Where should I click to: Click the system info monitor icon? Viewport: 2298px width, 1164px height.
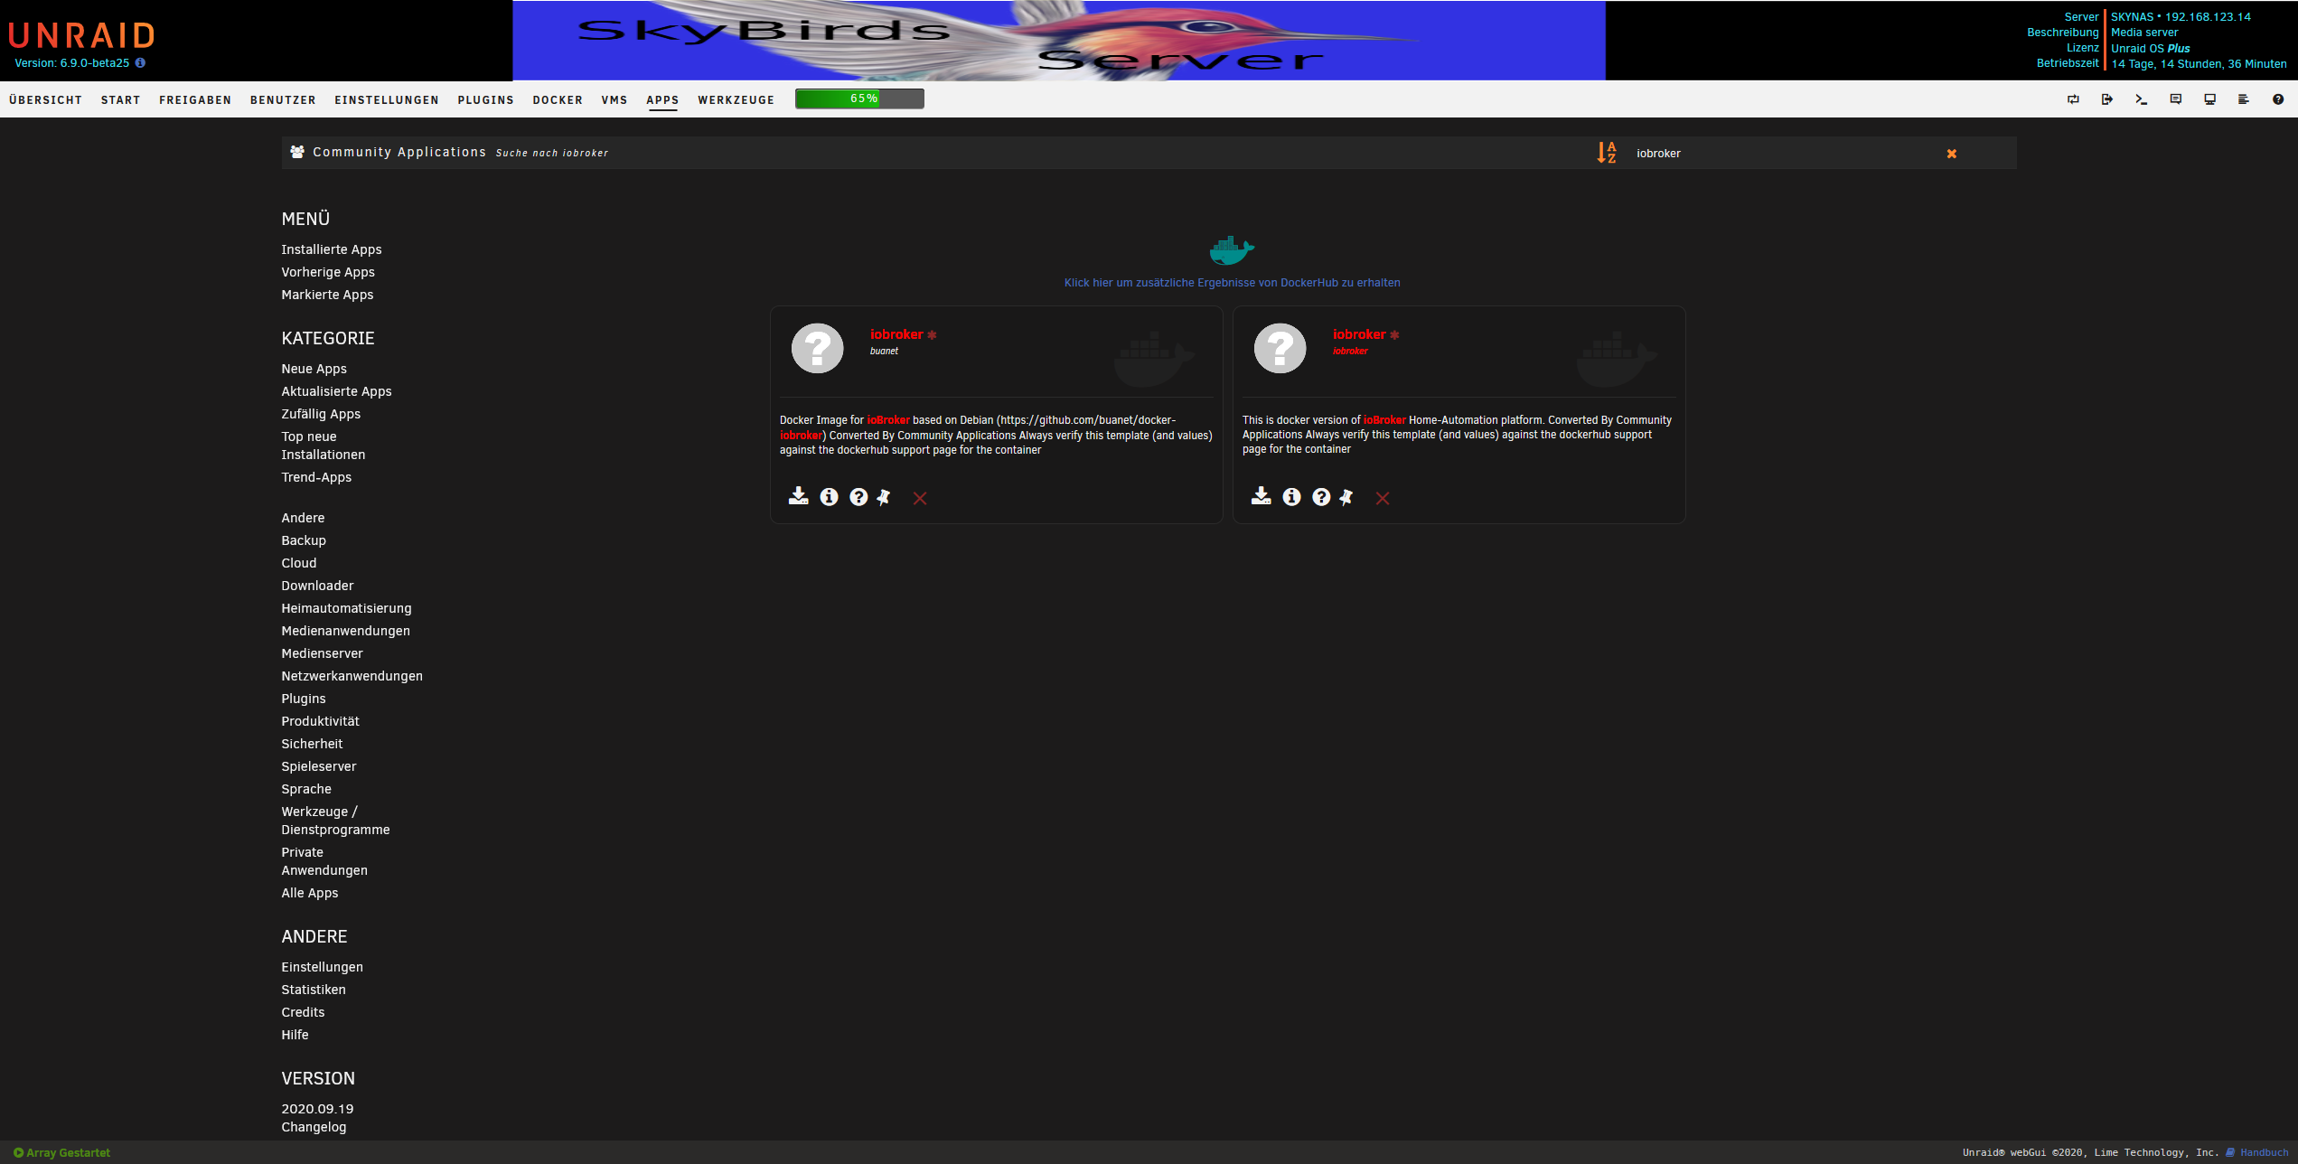coord(2209,99)
